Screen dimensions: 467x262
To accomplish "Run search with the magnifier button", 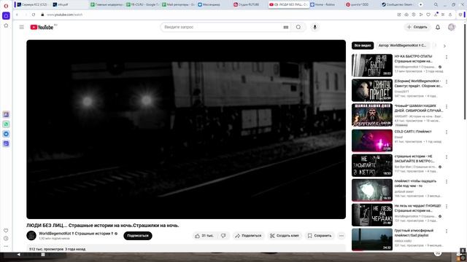I will pyautogui.click(x=298, y=27).
